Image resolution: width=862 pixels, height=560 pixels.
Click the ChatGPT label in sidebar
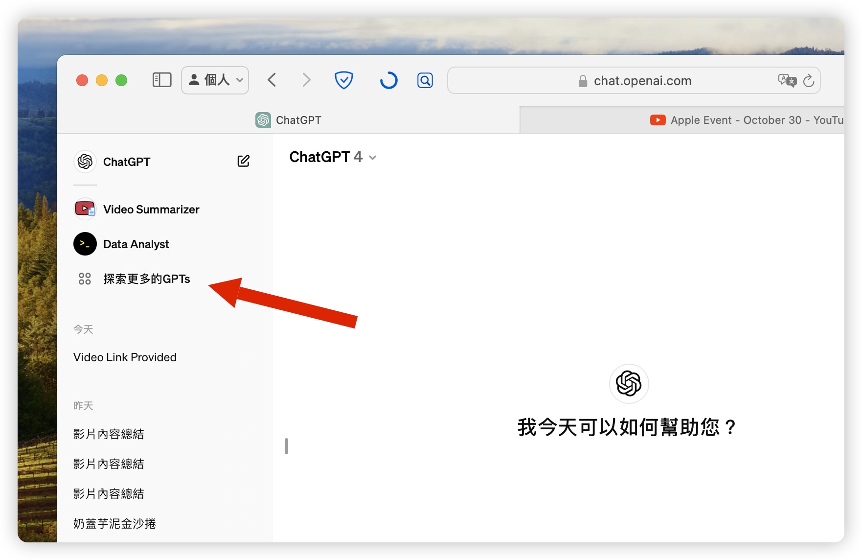tap(127, 162)
